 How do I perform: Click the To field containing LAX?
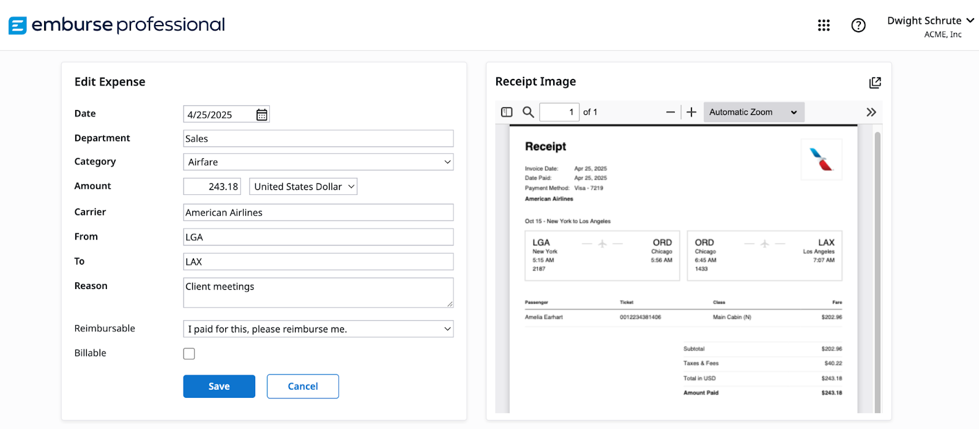tap(318, 262)
